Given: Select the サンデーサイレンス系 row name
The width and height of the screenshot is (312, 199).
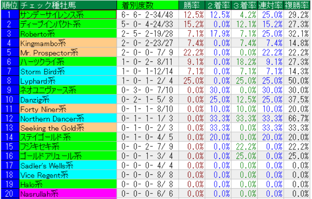Looking at the screenshot, I should pos(67,14).
